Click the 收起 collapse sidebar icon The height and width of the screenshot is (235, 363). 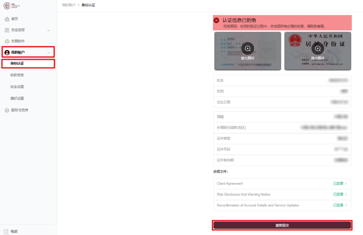pos(6,232)
